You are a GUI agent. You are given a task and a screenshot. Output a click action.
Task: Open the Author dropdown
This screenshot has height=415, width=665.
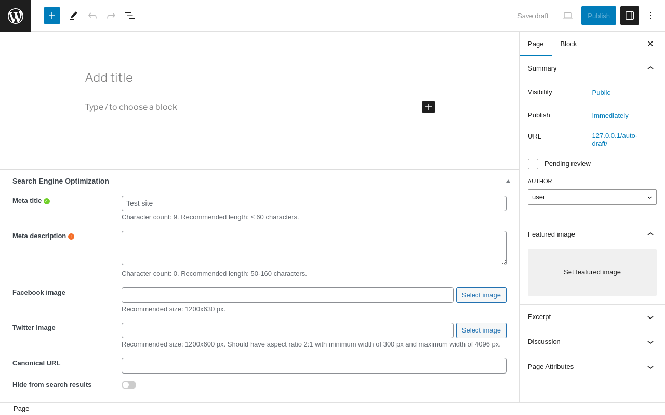(592, 197)
